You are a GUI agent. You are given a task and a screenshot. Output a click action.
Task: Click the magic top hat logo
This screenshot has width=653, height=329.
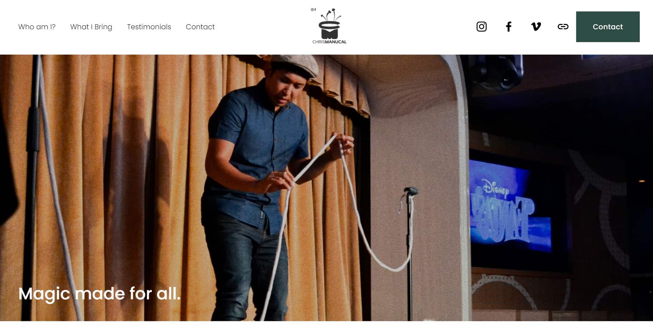point(329,24)
